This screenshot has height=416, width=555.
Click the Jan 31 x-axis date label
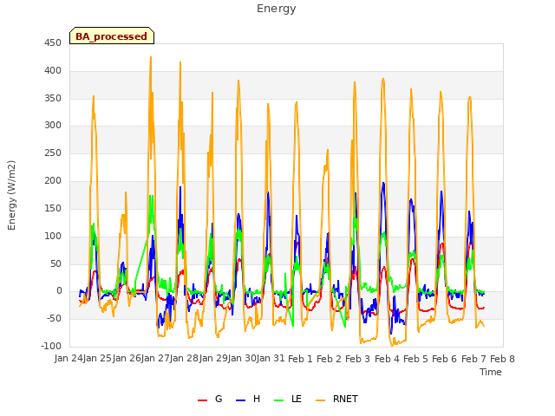click(271, 359)
